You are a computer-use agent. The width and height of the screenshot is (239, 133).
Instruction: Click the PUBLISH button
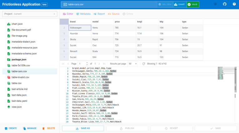pos(127,128)
